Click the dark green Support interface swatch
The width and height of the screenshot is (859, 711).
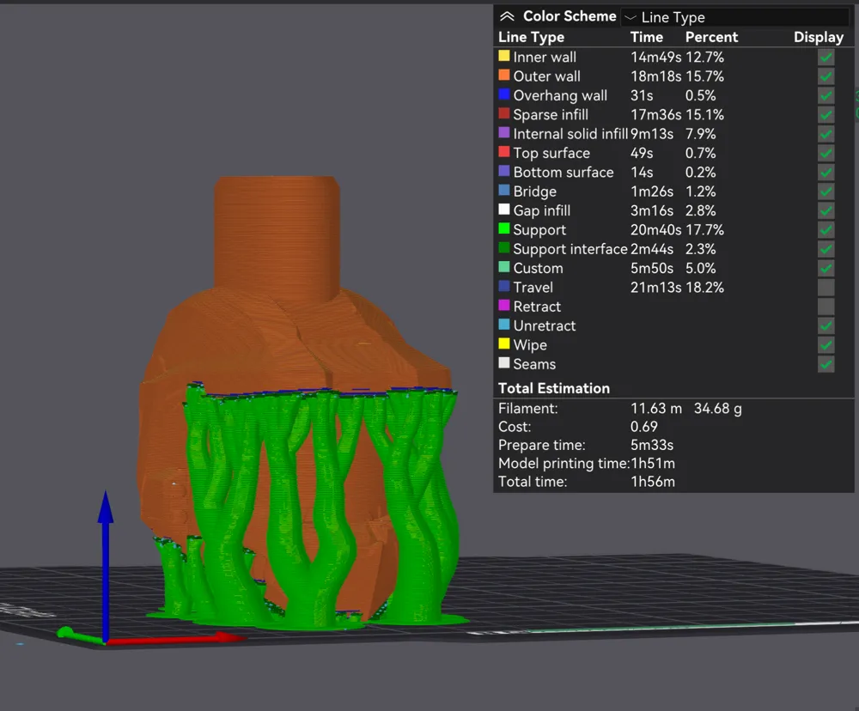click(504, 249)
